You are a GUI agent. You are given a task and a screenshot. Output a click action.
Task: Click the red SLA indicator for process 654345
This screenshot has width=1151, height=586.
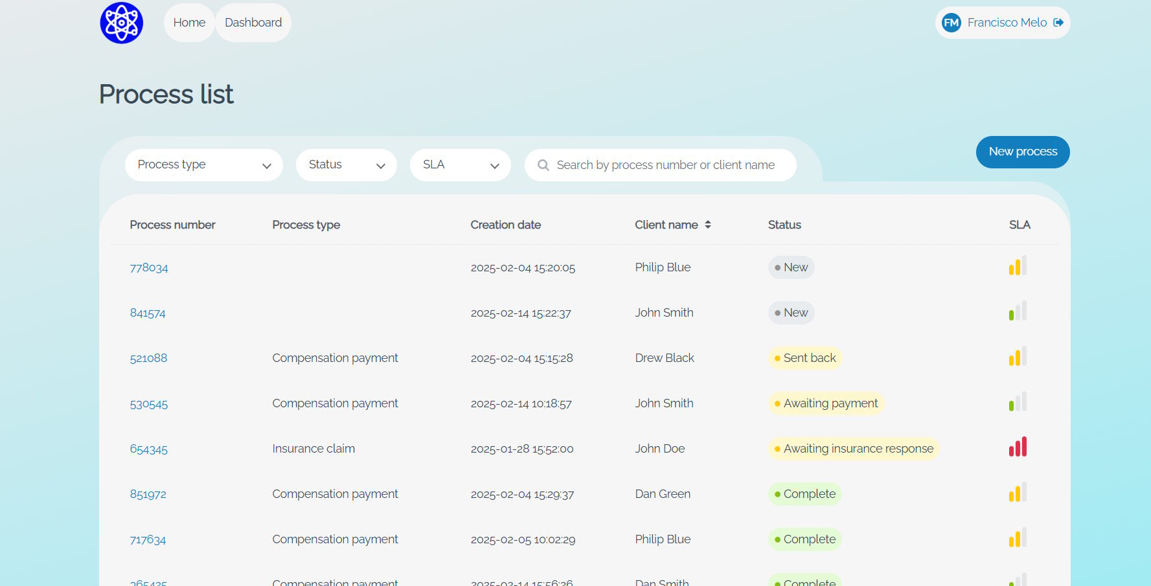pos(1018,447)
